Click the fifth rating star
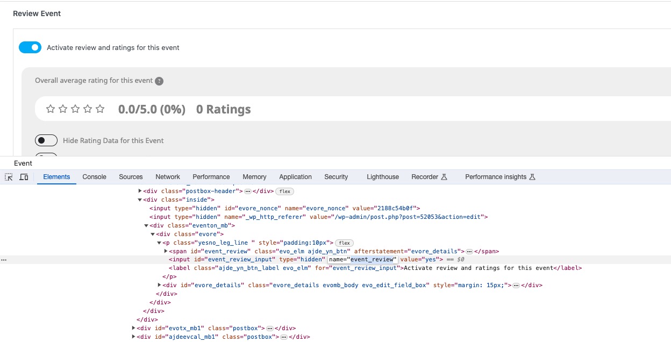This screenshot has width=671, height=342. [100, 109]
